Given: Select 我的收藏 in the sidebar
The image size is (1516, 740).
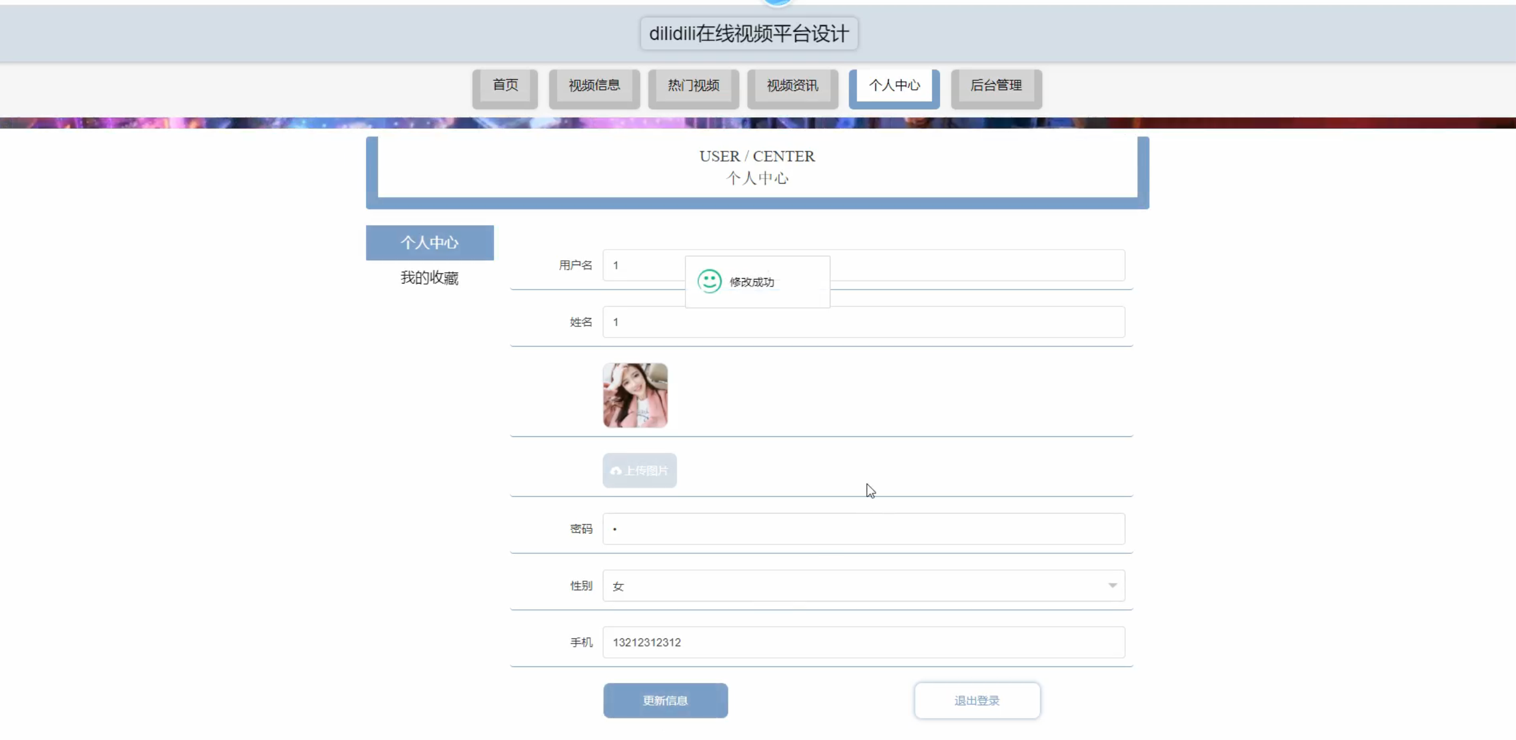Looking at the screenshot, I should 429,278.
